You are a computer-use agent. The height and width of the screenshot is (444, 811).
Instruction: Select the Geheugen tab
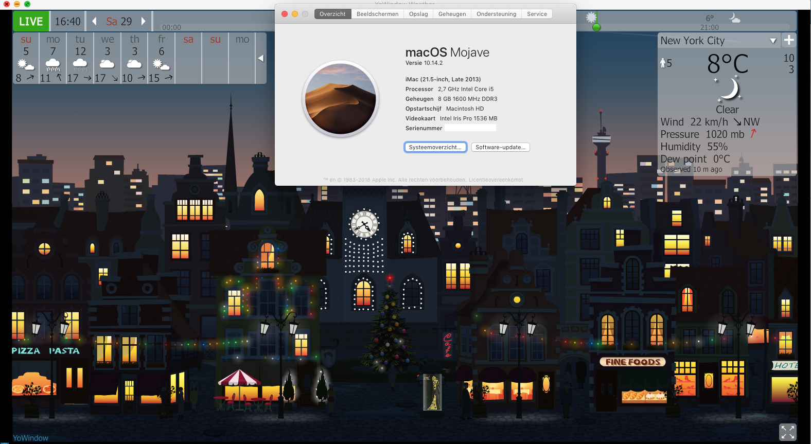[x=452, y=14]
